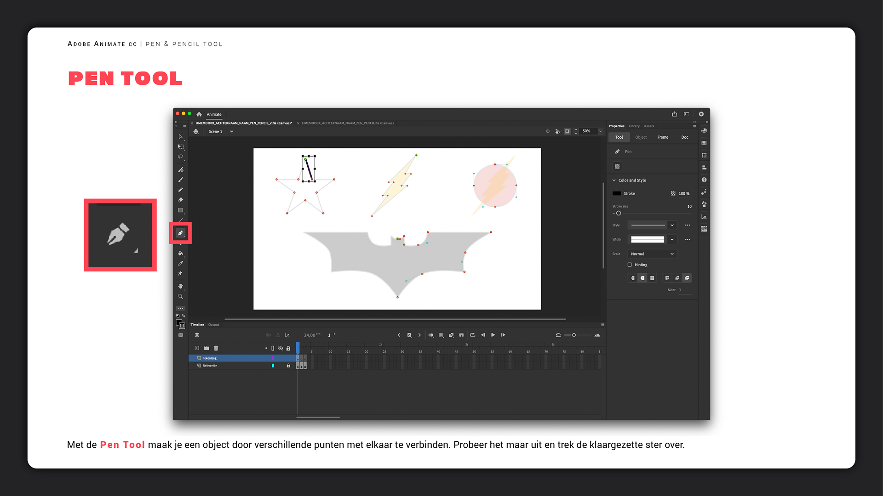Screen dimensions: 883x496
Task: Select the Hand tool
Action: (x=180, y=286)
